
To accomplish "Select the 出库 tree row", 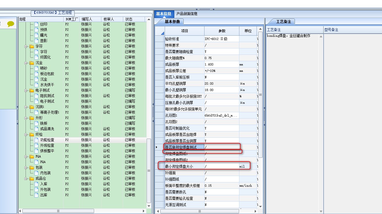I will [82, 195].
